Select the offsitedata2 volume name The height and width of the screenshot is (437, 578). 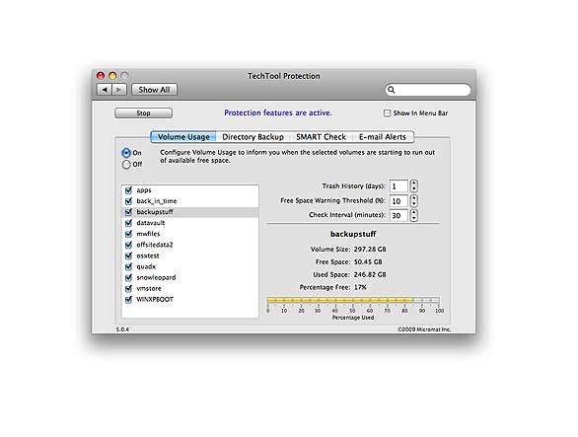[x=155, y=245]
